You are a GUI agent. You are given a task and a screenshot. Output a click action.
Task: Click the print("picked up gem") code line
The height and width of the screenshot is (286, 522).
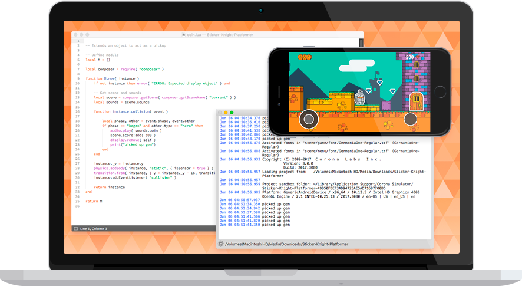pos(133,144)
